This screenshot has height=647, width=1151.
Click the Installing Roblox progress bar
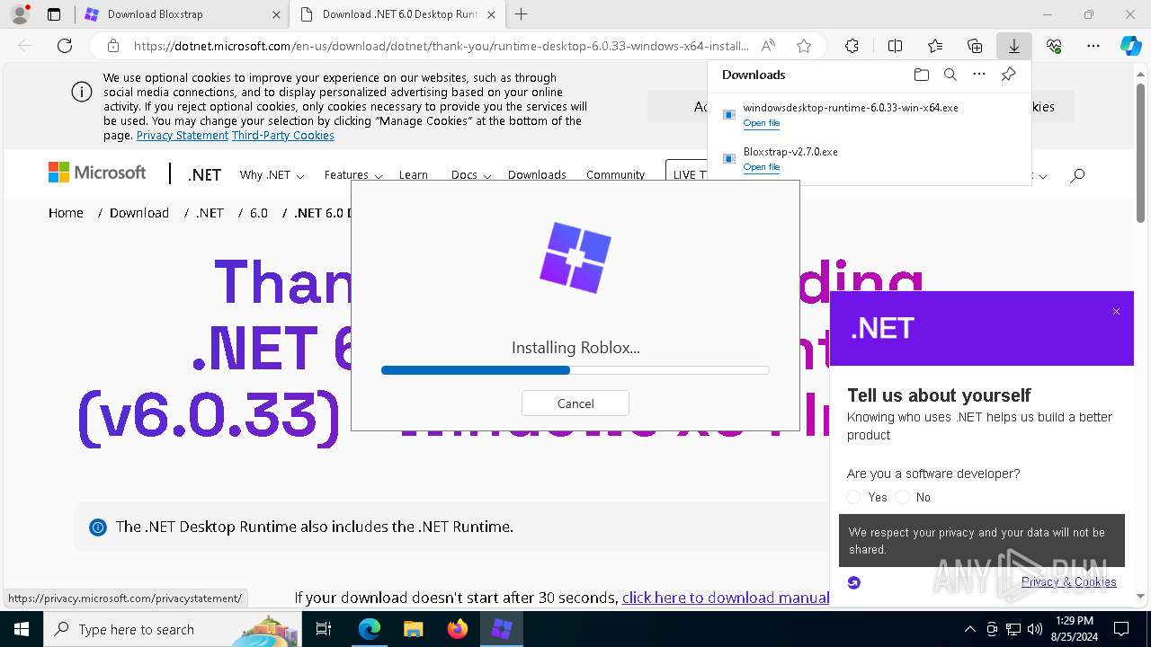pyautogui.click(x=575, y=370)
